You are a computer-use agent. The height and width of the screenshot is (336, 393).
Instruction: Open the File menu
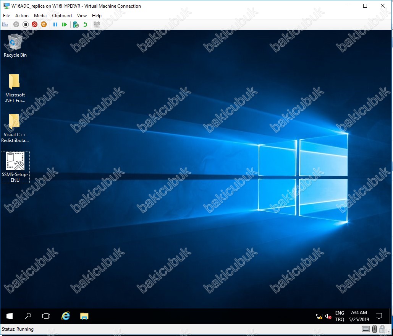(6, 16)
